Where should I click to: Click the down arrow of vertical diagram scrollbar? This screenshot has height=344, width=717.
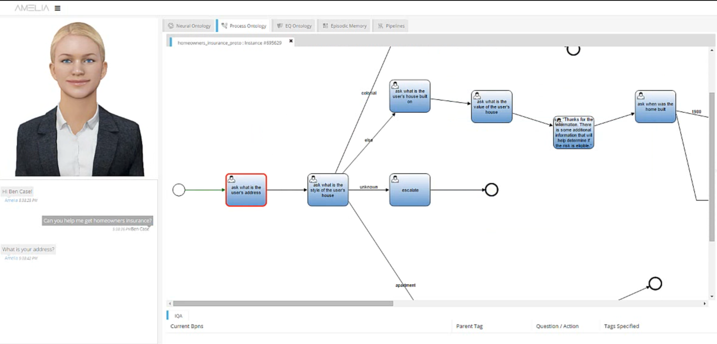[x=712, y=296]
